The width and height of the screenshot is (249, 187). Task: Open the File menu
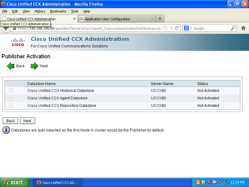[5, 11]
